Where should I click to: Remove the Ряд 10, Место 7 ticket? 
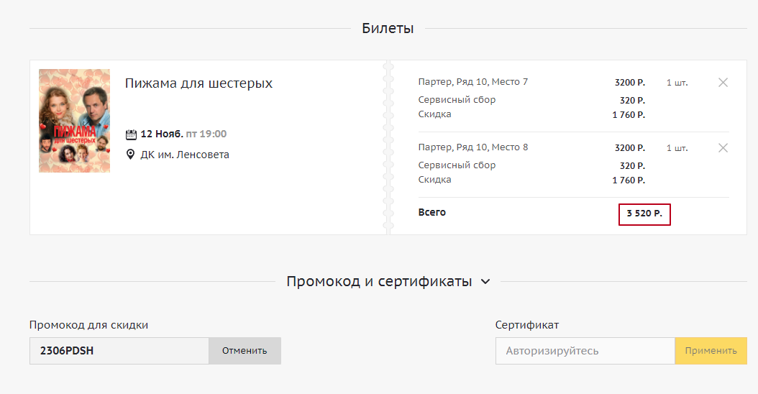(723, 83)
